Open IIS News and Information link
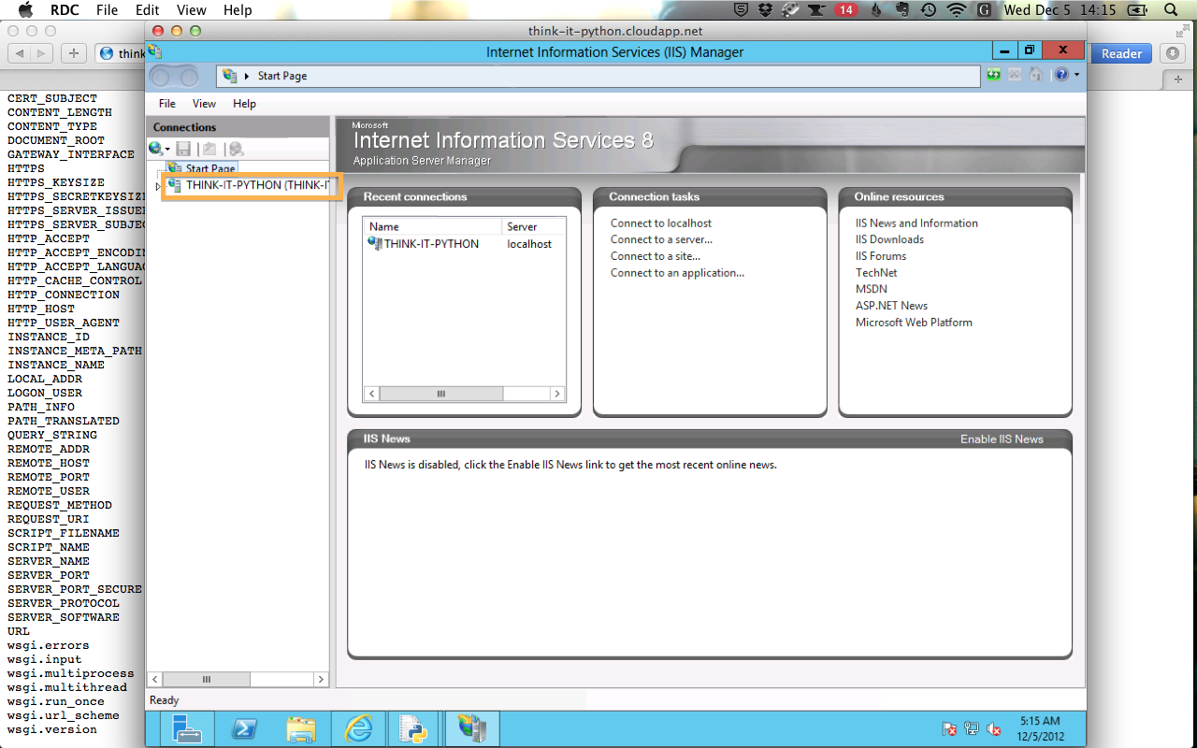This screenshot has height=748, width=1197. tap(916, 223)
